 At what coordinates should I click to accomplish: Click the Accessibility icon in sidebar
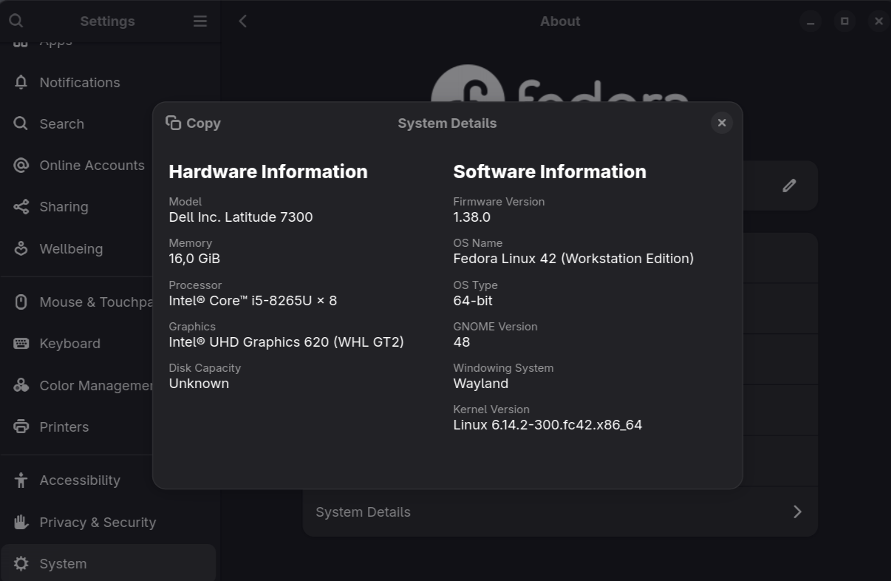coord(21,480)
